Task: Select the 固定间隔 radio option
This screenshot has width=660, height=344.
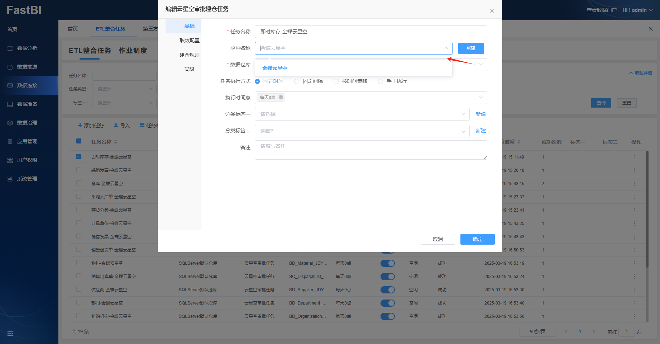Action: pyautogui.click(x=297, y=81)
